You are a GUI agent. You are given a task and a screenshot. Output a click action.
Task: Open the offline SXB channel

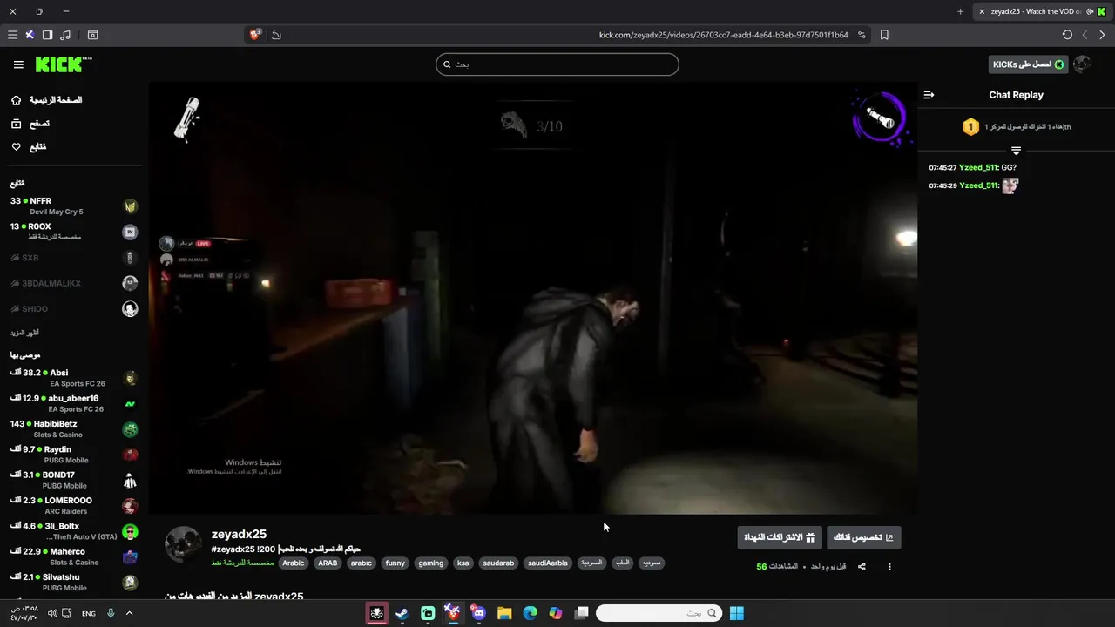[x=74, y=258]
